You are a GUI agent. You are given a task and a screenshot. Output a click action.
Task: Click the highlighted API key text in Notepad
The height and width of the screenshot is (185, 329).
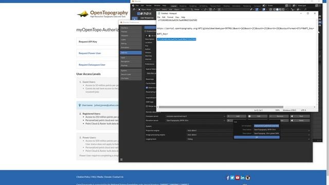[176, 39]
